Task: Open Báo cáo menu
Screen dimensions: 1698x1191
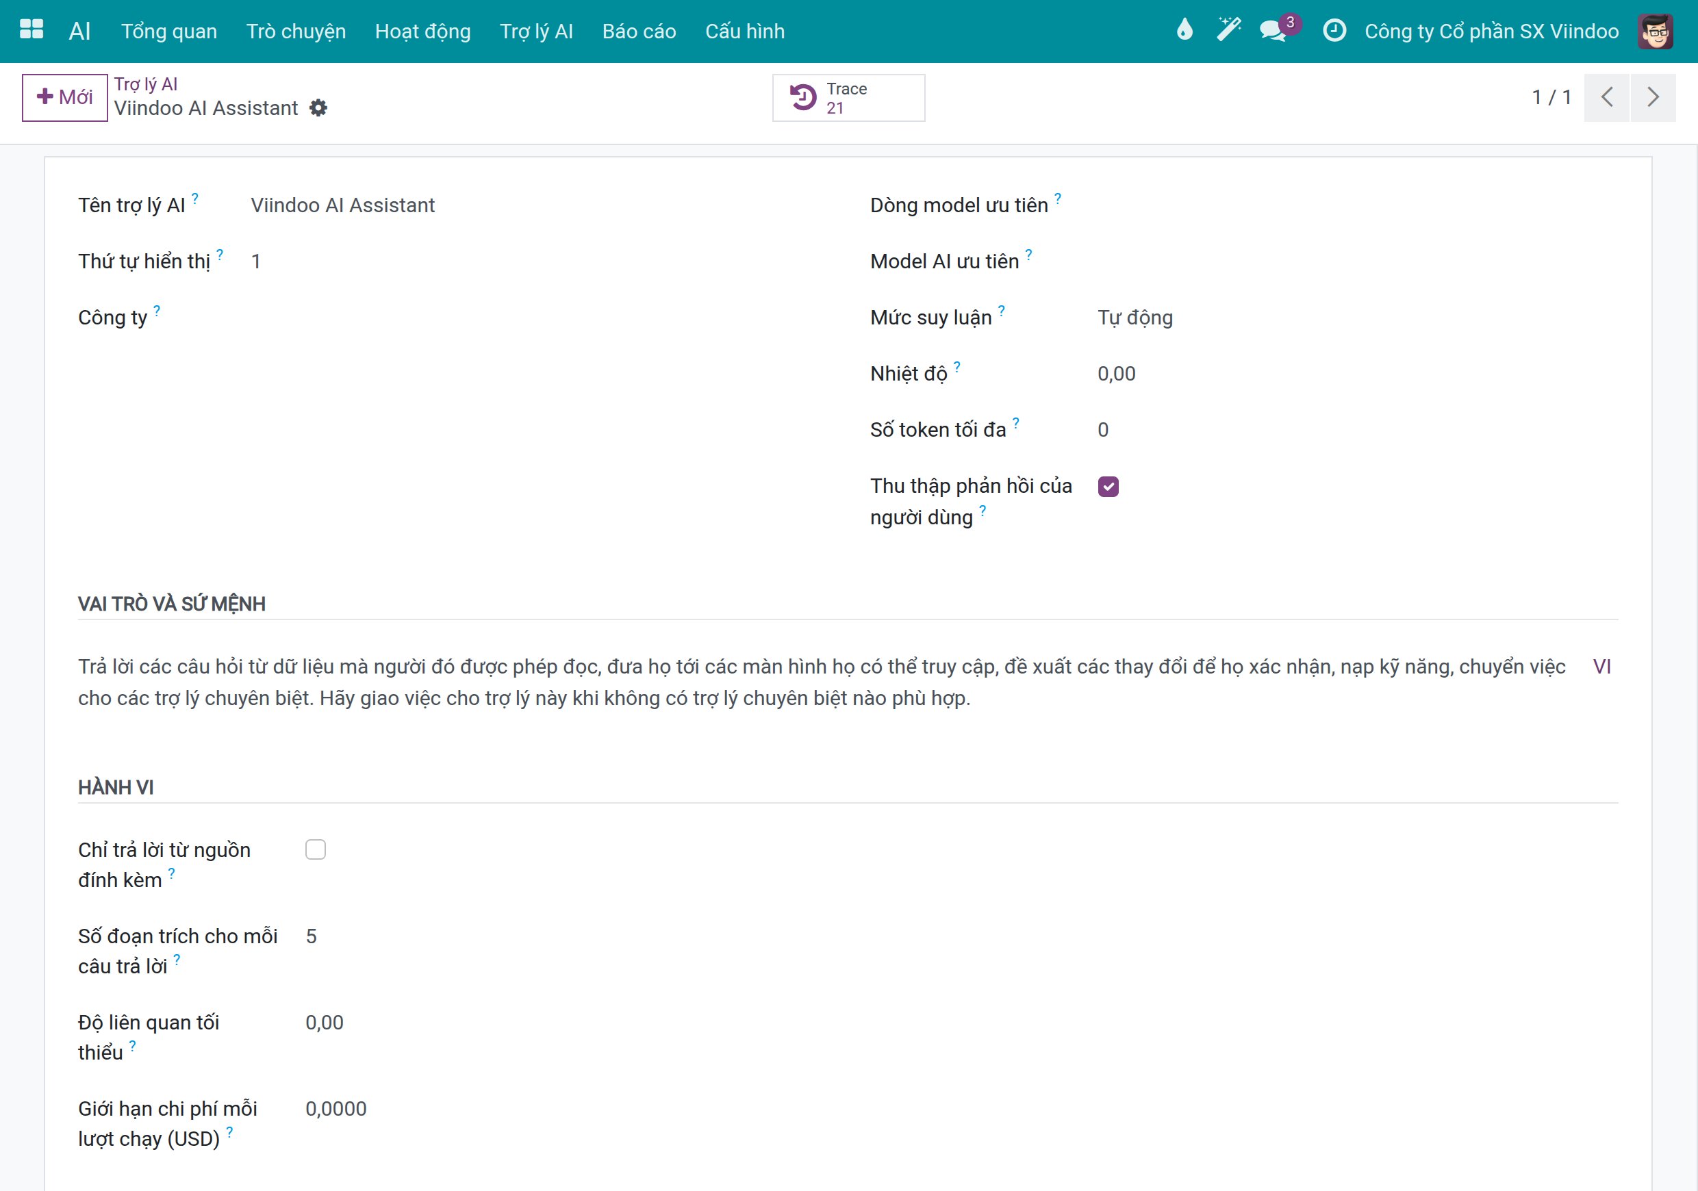Action: click(x=639, y=31)
